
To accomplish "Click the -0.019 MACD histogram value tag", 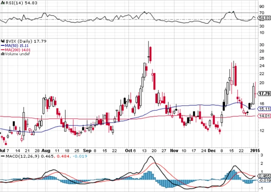I will 264,181.
